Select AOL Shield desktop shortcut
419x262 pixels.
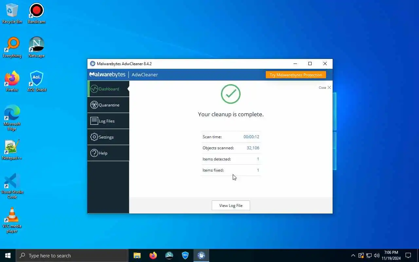pos(36,82)
